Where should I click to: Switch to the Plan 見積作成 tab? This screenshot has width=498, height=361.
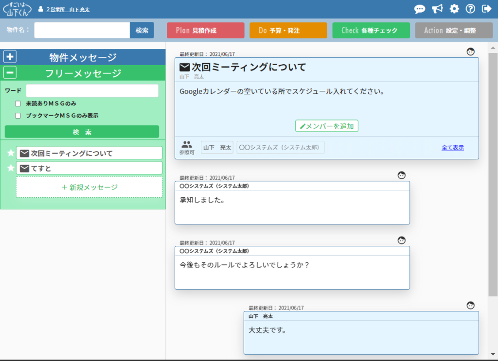[x=205, y=30]
